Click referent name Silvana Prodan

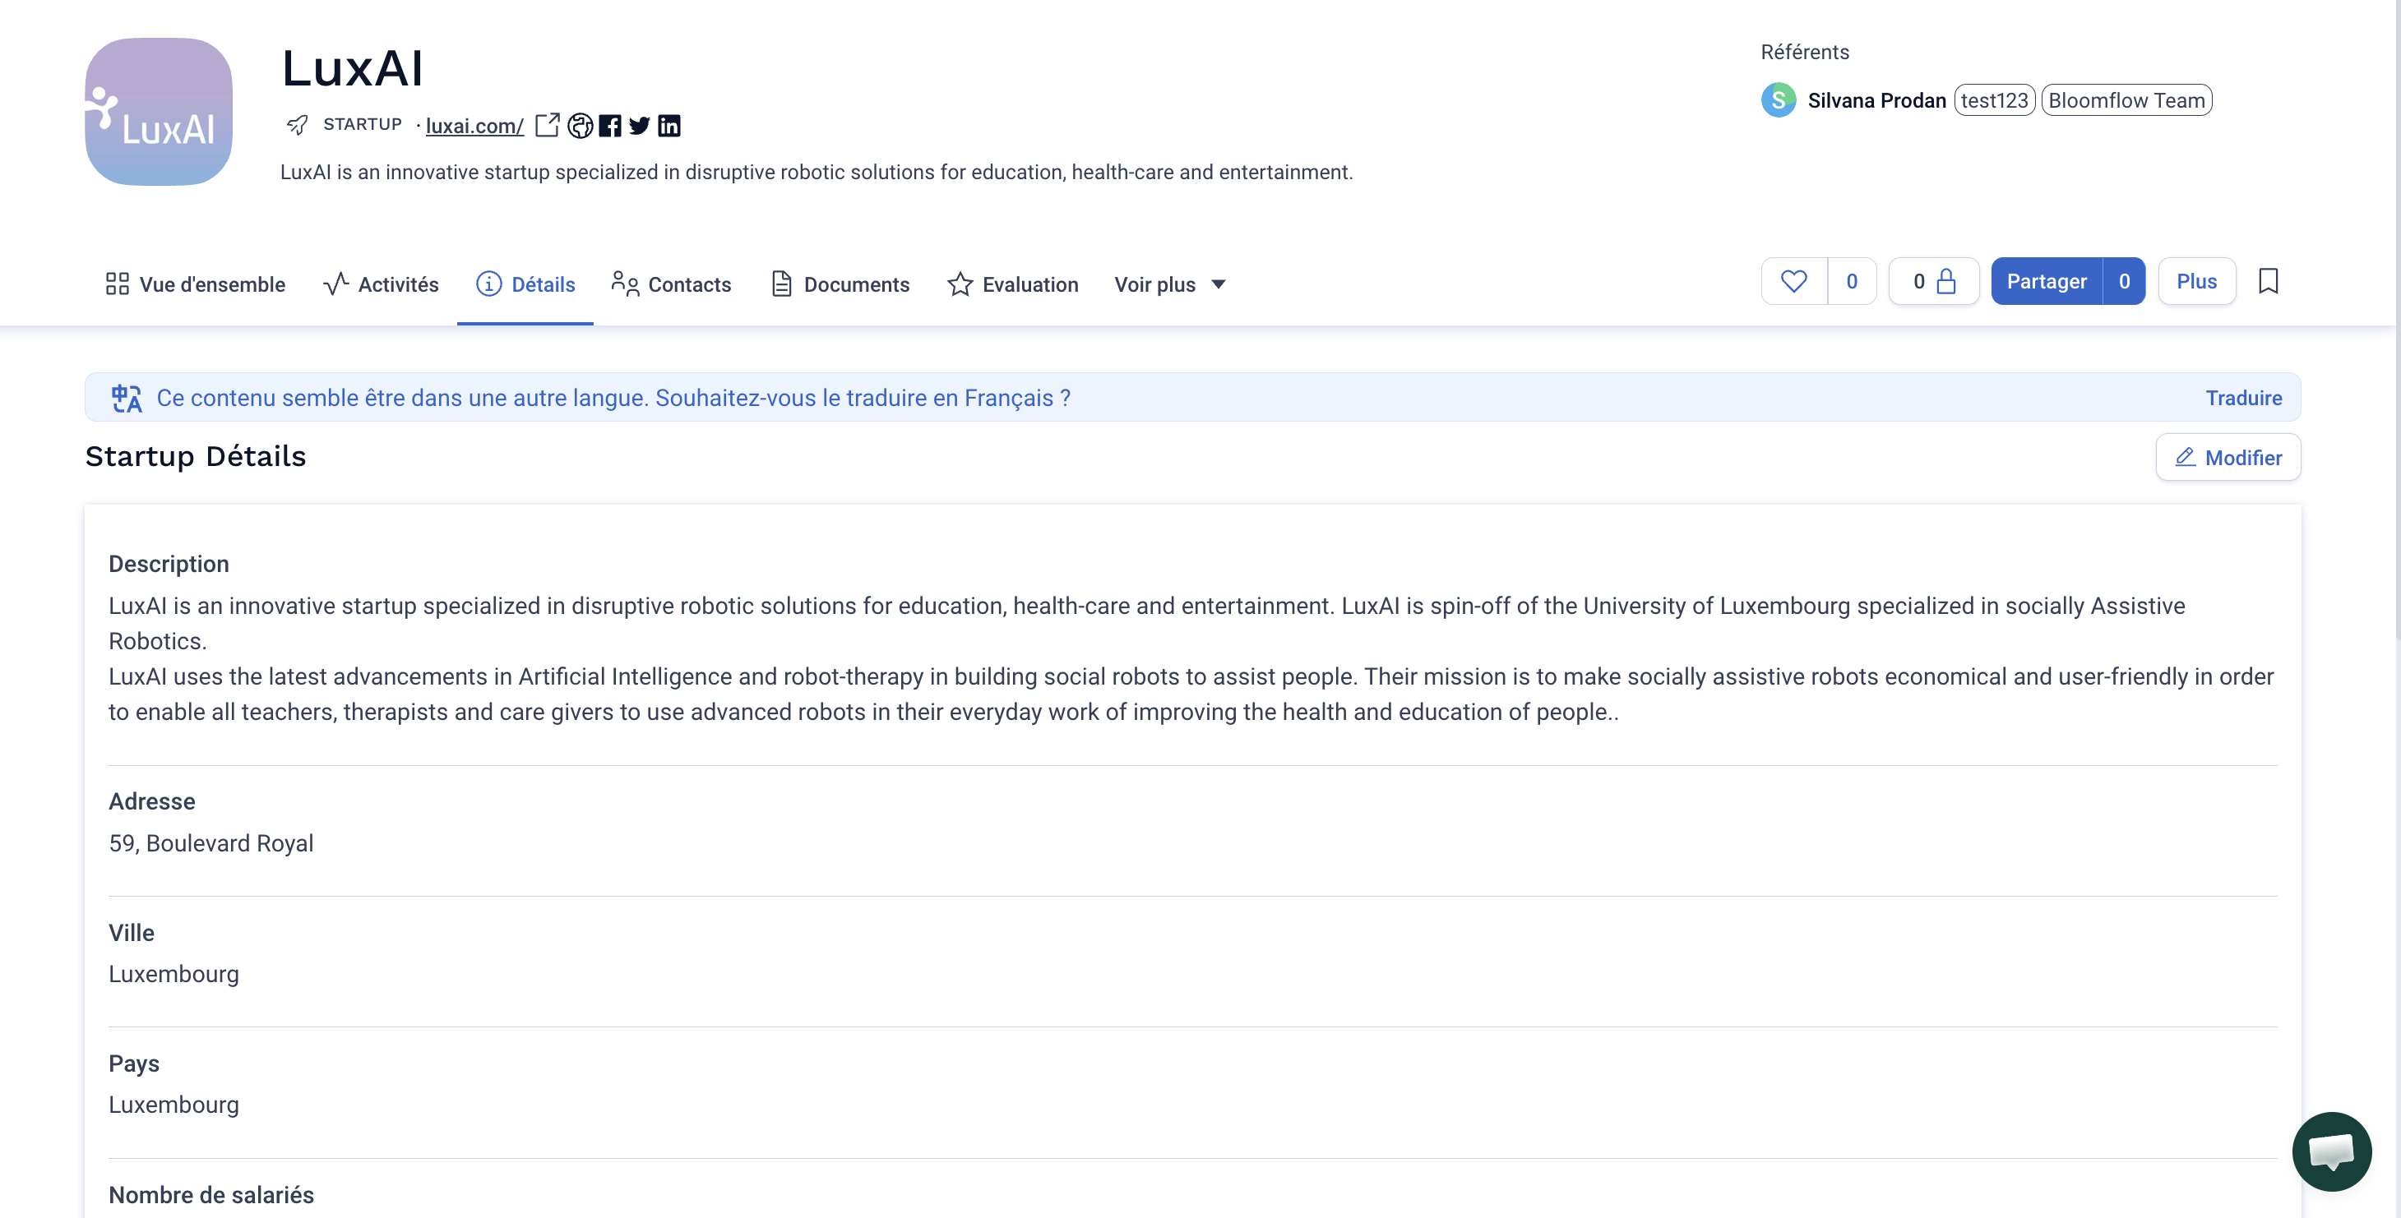(1877, 100)
